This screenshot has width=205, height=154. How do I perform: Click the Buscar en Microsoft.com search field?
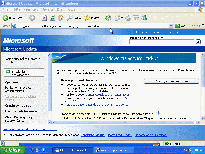click(162, 42)
